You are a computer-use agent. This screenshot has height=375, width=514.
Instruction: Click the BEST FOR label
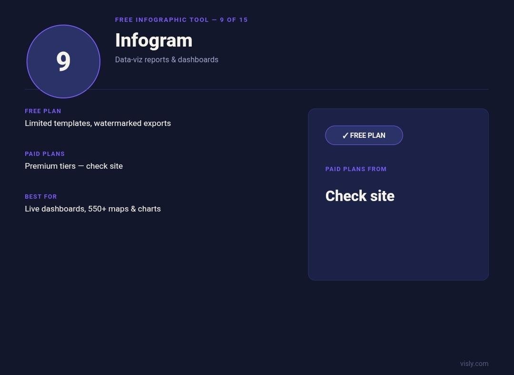coord(40,197)
